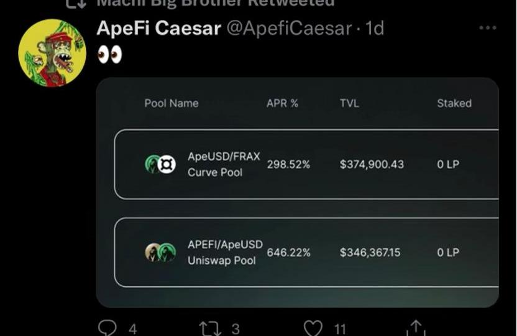Open the tweet via the 1d timestamp
This screenshot has width=517, height=336.
(375, 28)
